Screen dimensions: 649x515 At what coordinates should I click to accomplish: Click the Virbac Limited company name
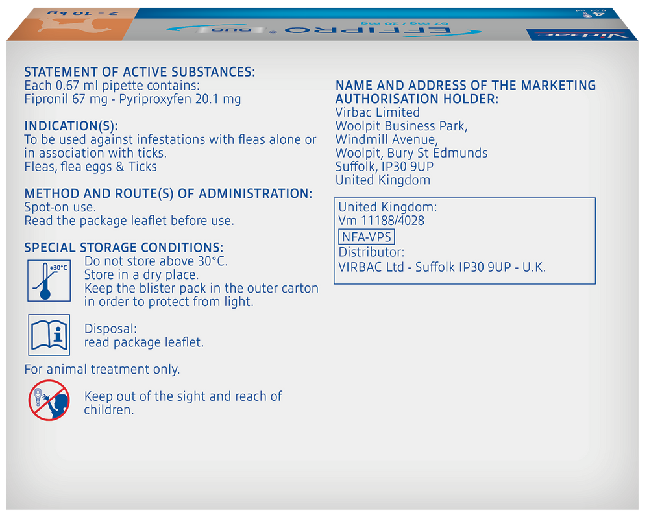click(378, 112)
